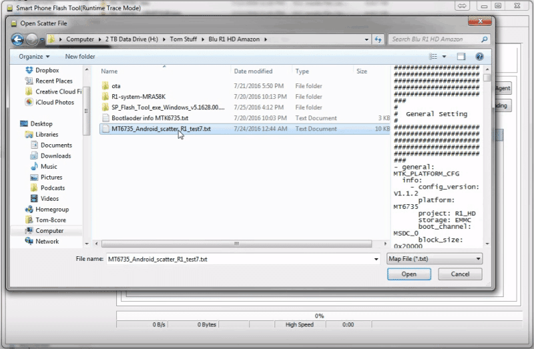Open the recent pages arrow beside Forward button
Screen dimensions: 534x349
(x=42, y=40)
